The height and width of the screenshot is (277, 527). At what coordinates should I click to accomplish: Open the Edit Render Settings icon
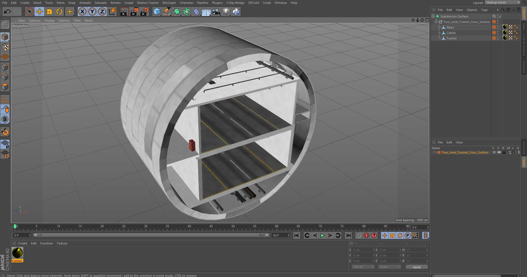[144, 11]
